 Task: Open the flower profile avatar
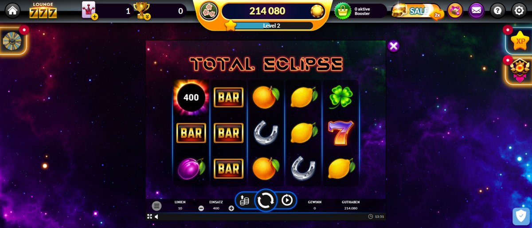(208, 11)
